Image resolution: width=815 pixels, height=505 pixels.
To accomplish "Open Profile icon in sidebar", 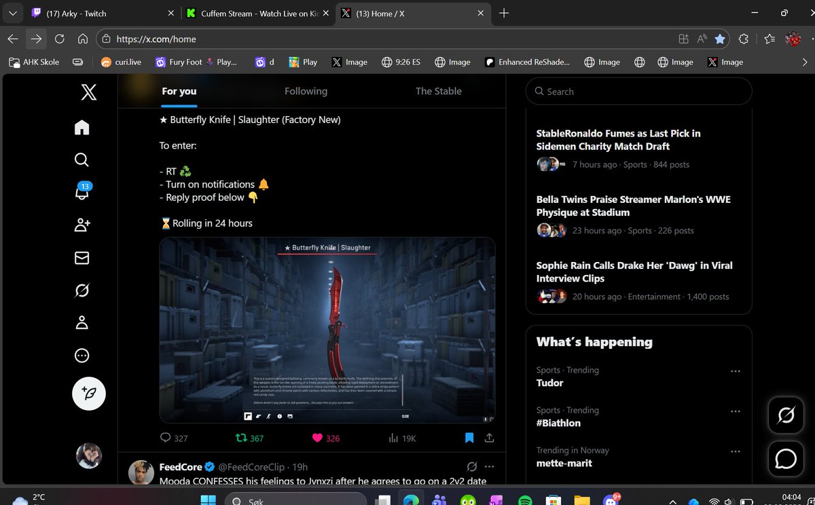I will point(81,323).
